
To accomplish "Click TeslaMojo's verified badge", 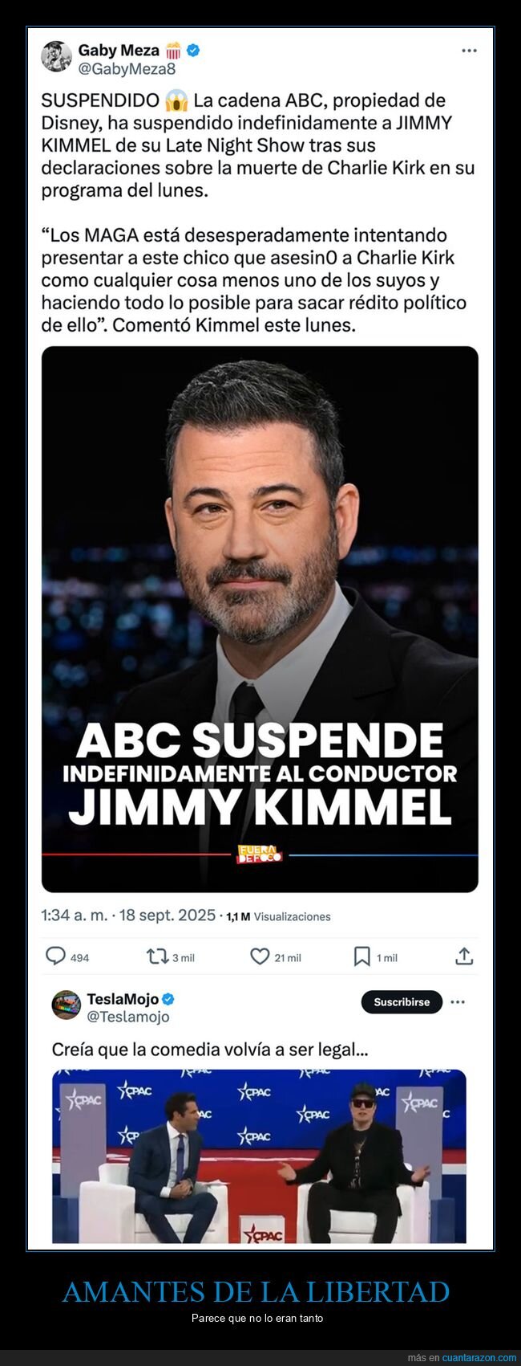I will click(168, 999).
